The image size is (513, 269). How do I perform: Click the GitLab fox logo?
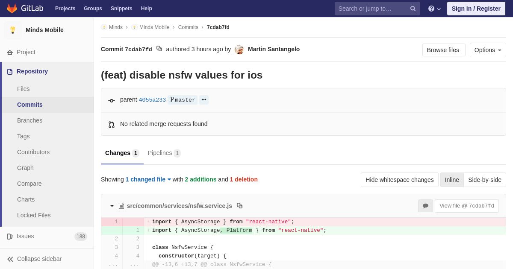[12, 9]
